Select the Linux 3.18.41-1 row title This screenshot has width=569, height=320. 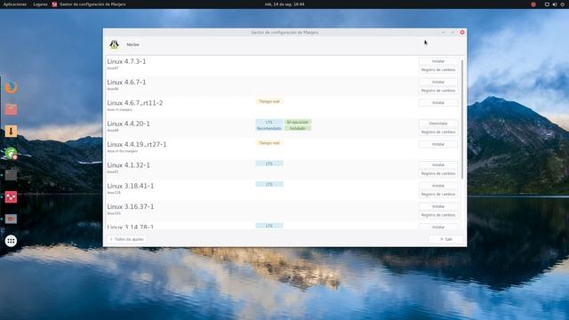coord(131,186)
